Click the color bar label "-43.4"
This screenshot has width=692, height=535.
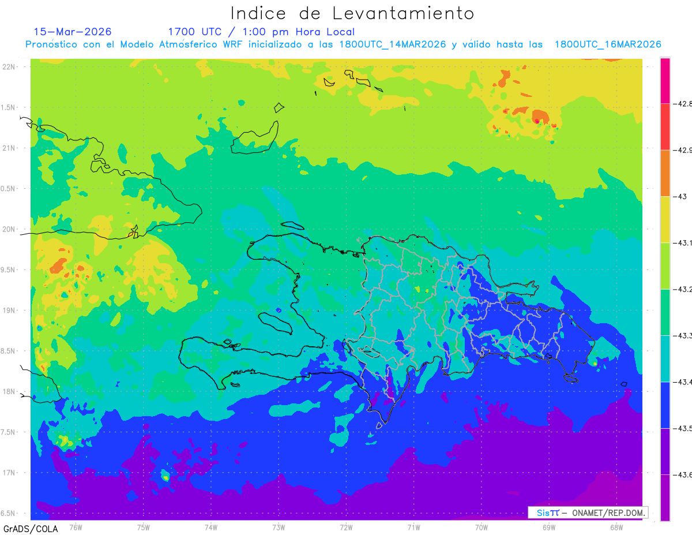click(x=683, y=381)
